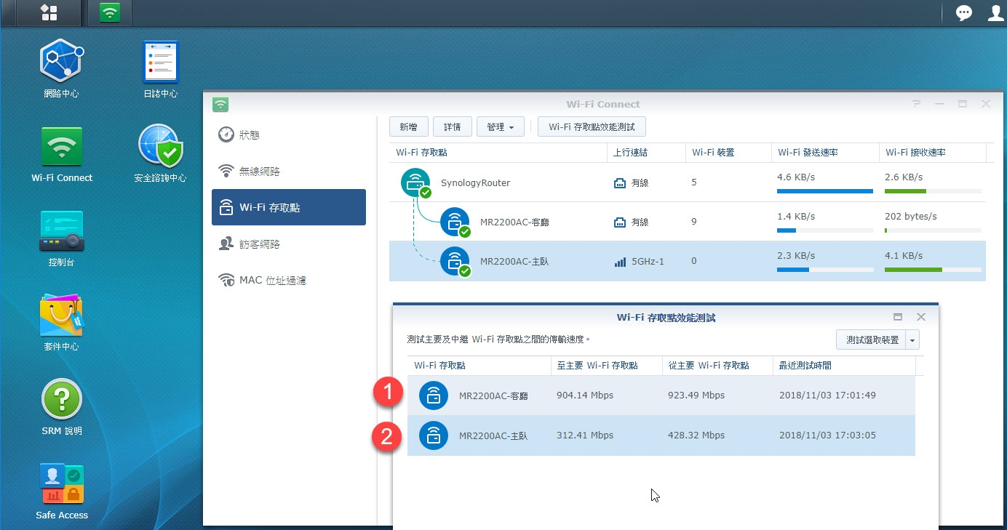Click MR2200AC-主臥 receive rate green bar

[913, 270]
